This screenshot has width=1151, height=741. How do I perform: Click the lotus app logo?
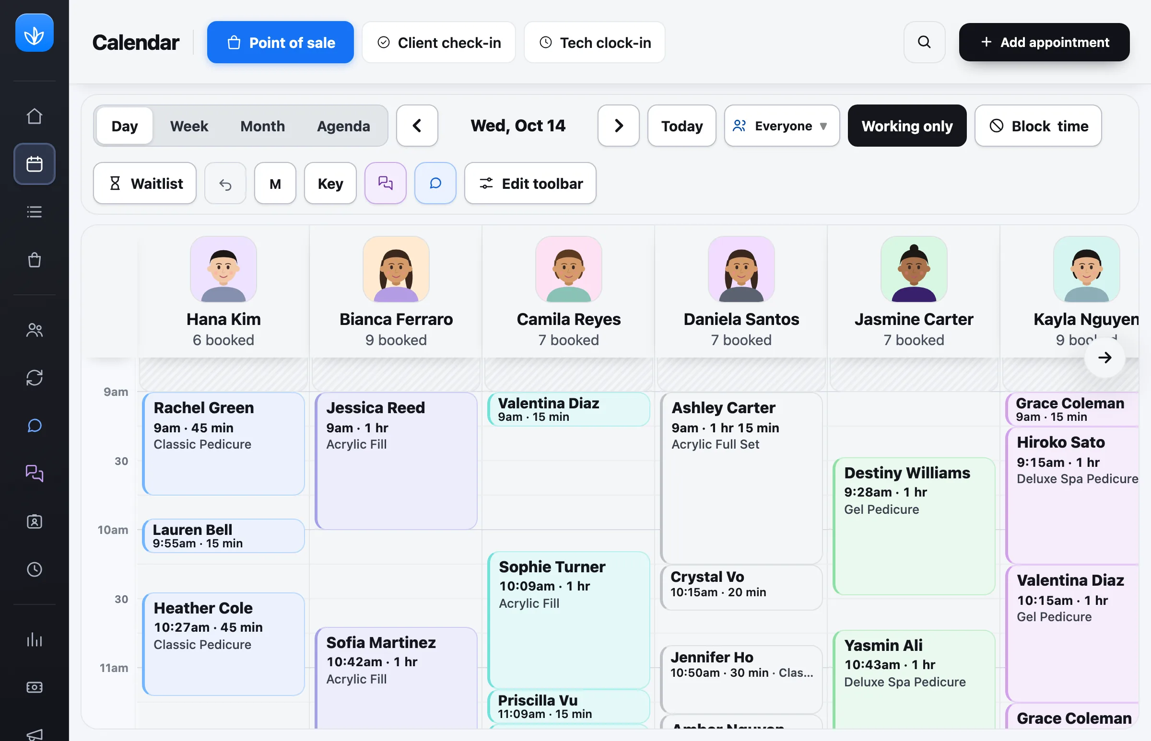(x=34, y=33)
